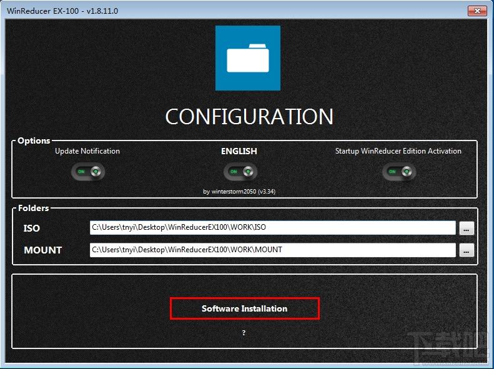Click the by winterstorm2050 (v3.34) text

pos(239,192)
